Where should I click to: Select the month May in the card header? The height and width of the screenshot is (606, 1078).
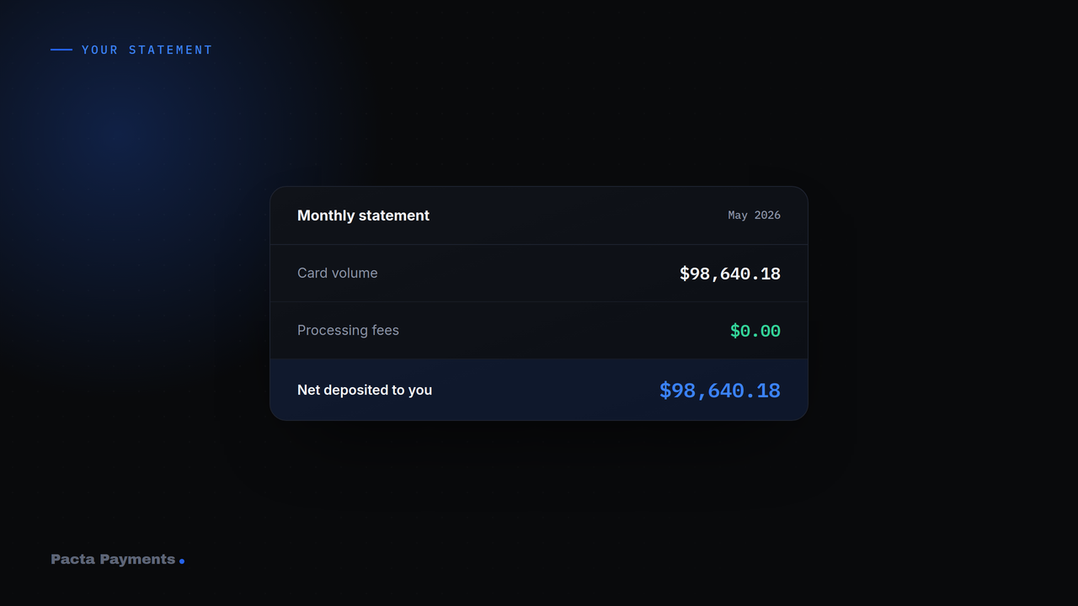738,215
